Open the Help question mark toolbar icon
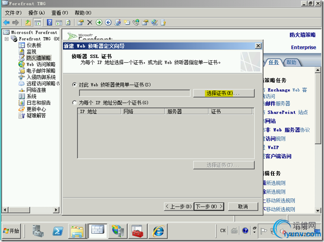The image size is (324, 242). click(50, 22)
